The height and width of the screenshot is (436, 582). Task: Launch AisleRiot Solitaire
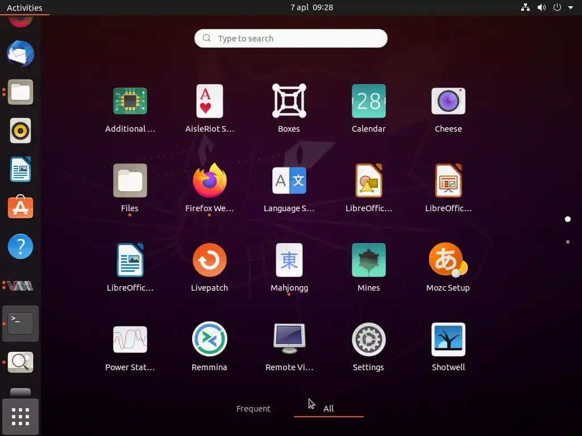pyautogui.click(x=210, y=101)
